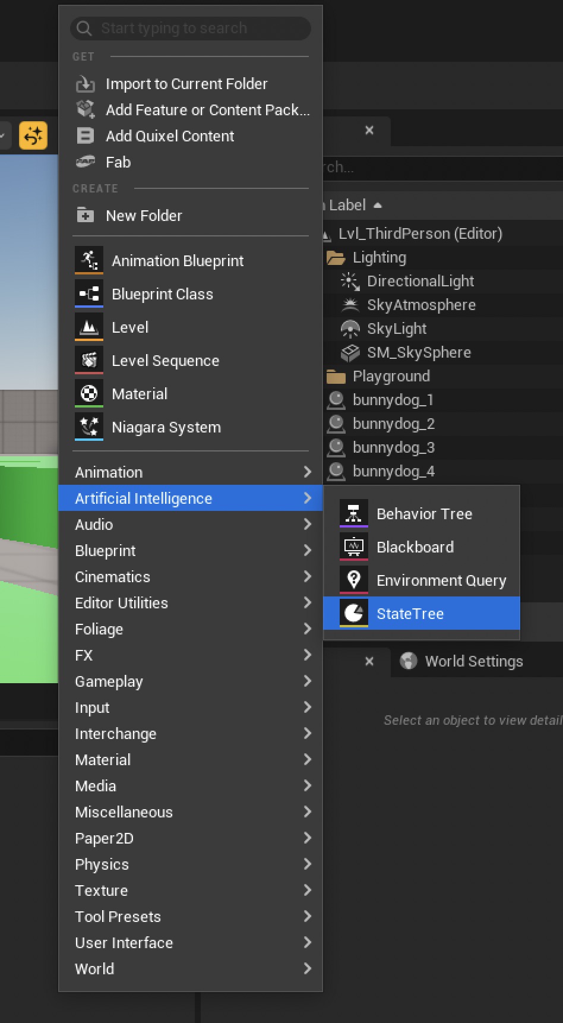The width and height of the screenshot is (563, 1023).
Task: Switch to the World Settings tab
Action: (473, 661)
